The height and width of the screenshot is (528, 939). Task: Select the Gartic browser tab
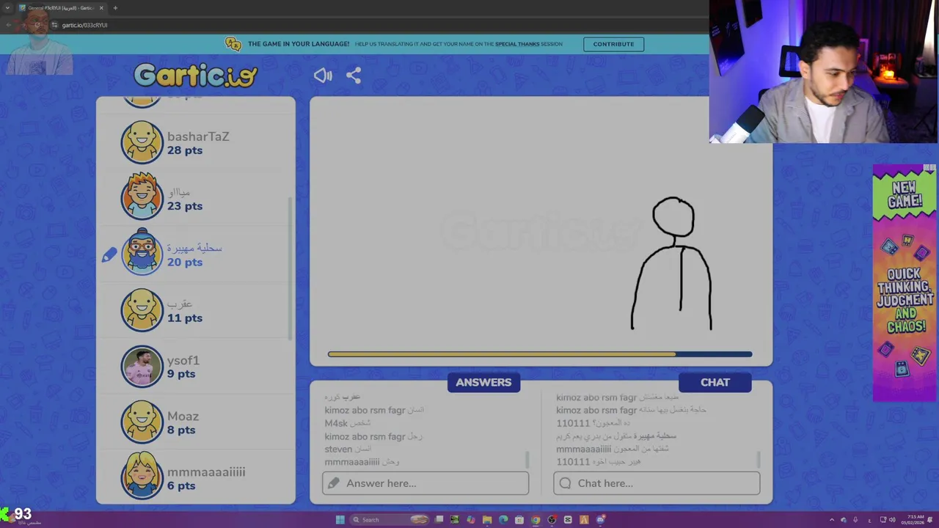tap(62, 8)
